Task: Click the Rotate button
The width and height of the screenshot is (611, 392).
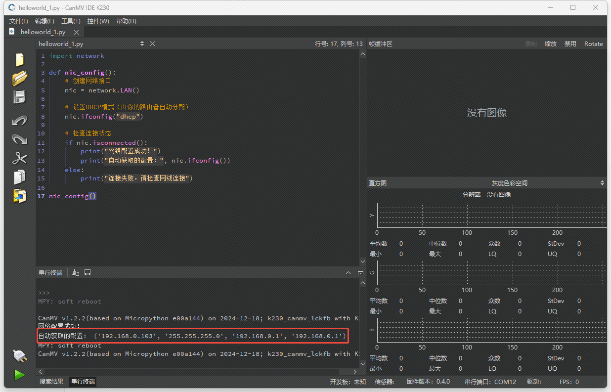Action: tap(594, 44)
